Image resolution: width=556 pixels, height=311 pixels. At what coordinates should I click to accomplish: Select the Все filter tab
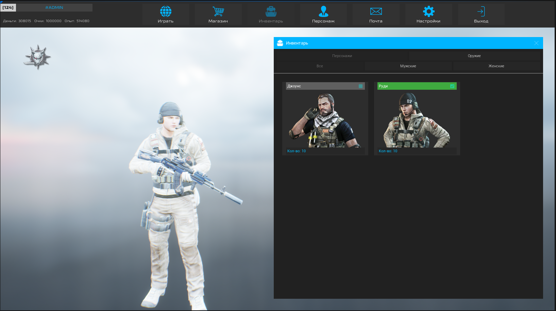pyautogui.click(x=320, y=66)
